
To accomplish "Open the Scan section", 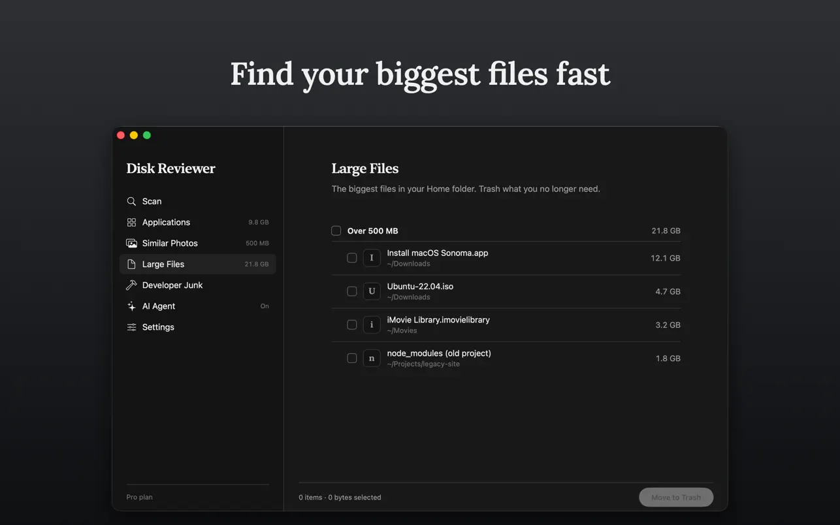I will [197, 201].
